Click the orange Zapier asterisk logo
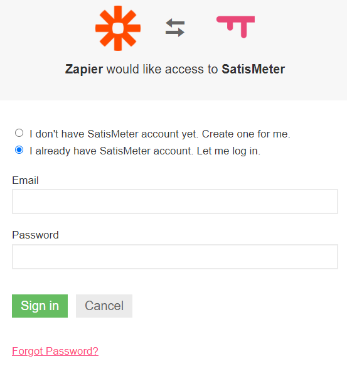The width and height of the screenshot is (347, 376). pyautogui.click(x=118, y=28)
